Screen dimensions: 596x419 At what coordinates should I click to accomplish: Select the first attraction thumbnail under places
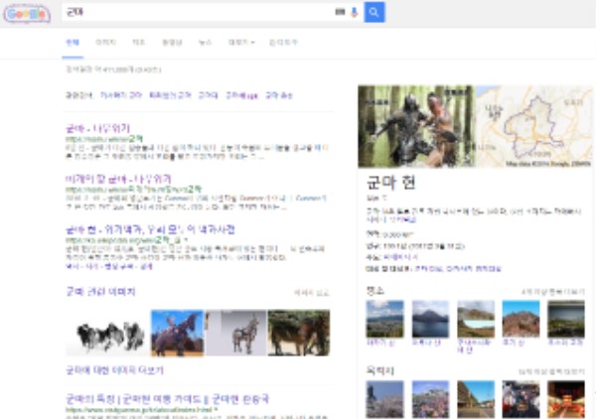[x=384, y=319]
